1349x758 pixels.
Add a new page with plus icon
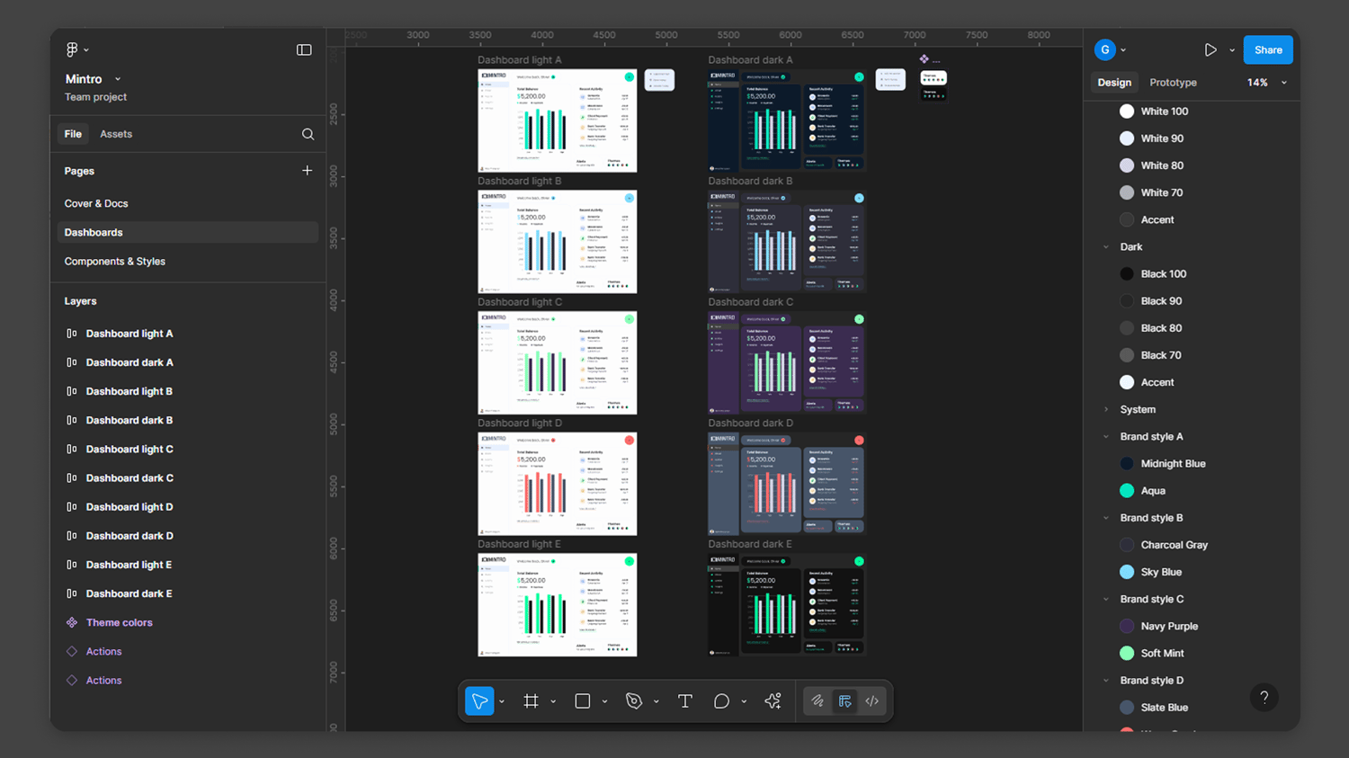coord(307,170)
